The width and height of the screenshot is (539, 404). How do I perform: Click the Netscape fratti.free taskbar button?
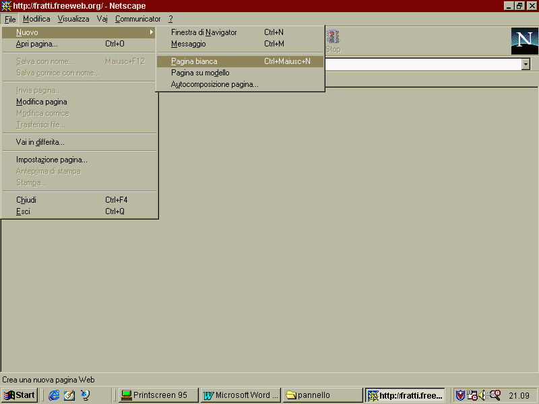(x=405, y=395)
